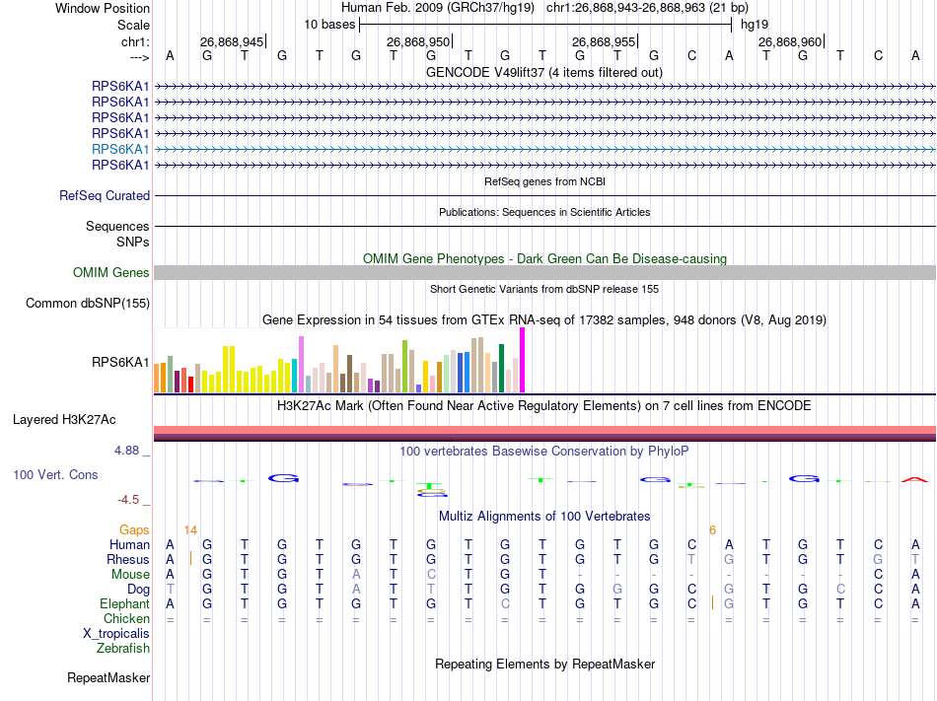Viewport: 937px width, 701px height.
Task: Select the Elephant alignment row label
Action: [124, 604]
